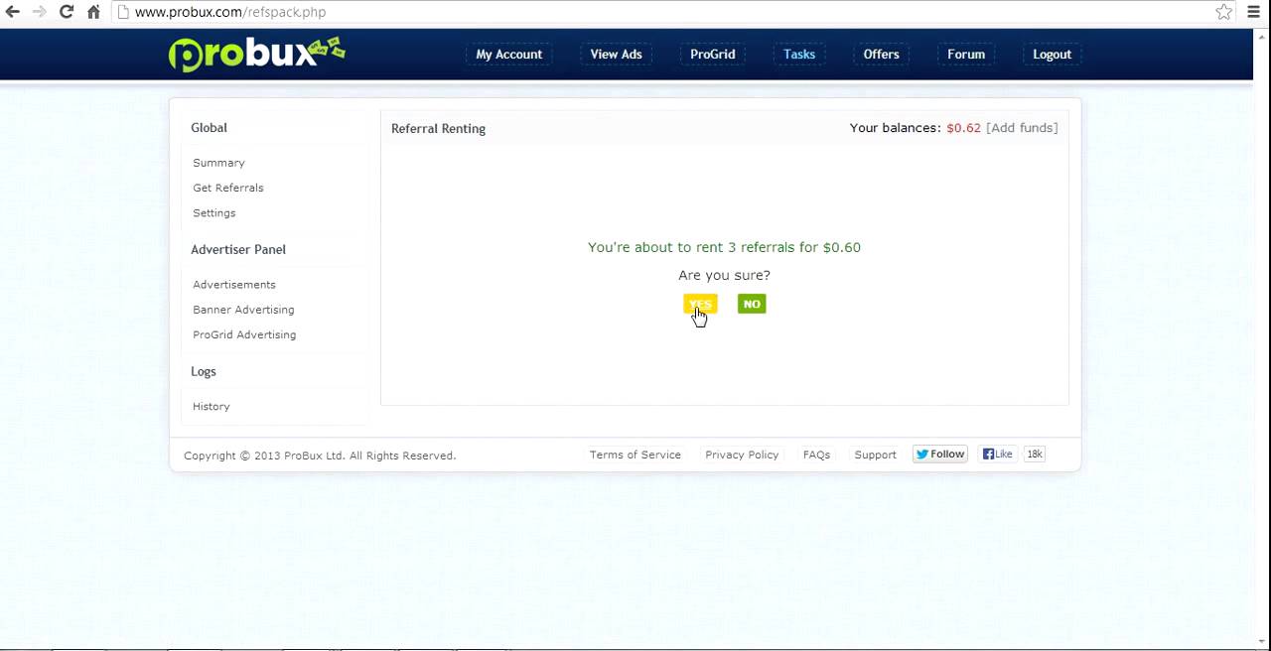Screen dimensions: 1271x651
Task: Open ProGrid Advertising link
Action: pos(244,334)
